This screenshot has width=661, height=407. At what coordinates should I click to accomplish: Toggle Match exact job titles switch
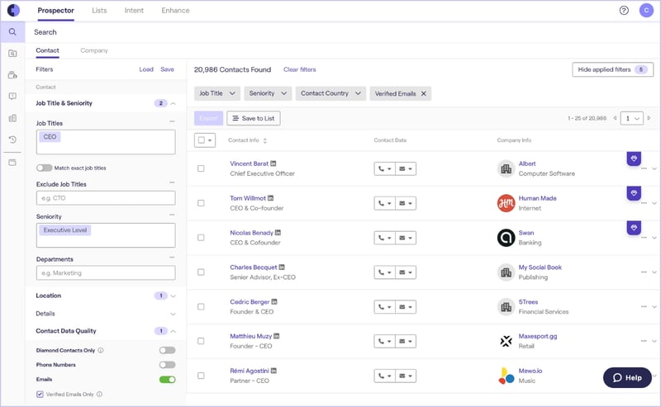pyautogui.click(x=45, y=168)
